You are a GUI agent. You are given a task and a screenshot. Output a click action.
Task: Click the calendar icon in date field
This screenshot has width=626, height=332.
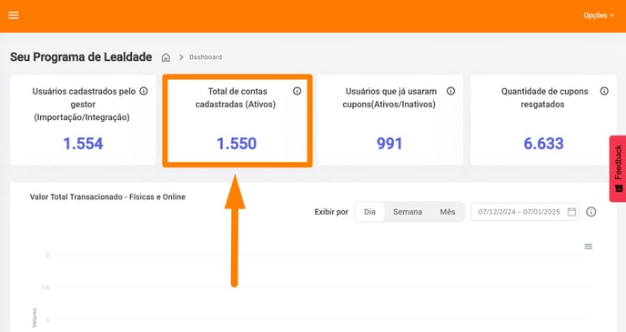point(571,212)
